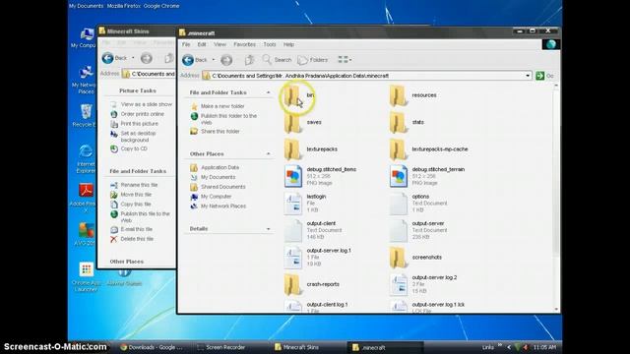Open the texturepacks folder icon
This screenshot has width=630, height=354.
tap(292, 149)
